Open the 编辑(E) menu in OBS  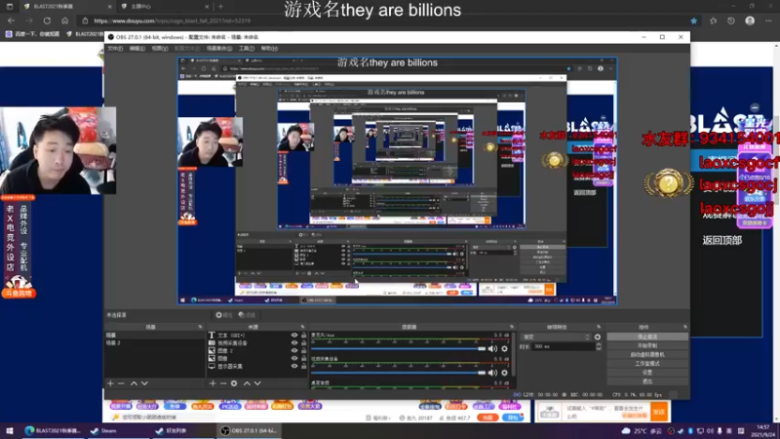[x=136, y=48]
